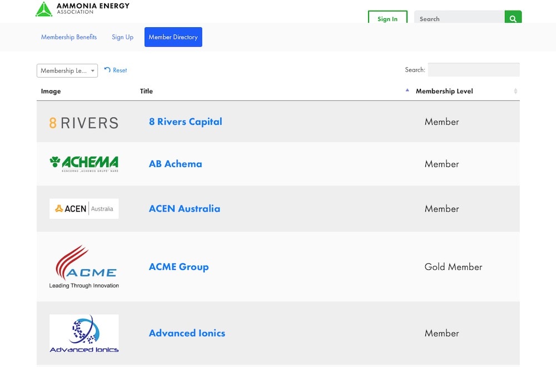Screen dimensions: 556x367
Task: Open the 8 Rivers logo image
Action: pyautogui.click(x=84, y=123)
